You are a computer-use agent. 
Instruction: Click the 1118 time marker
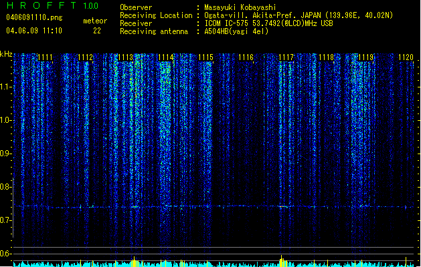click(x=326, y=57)
